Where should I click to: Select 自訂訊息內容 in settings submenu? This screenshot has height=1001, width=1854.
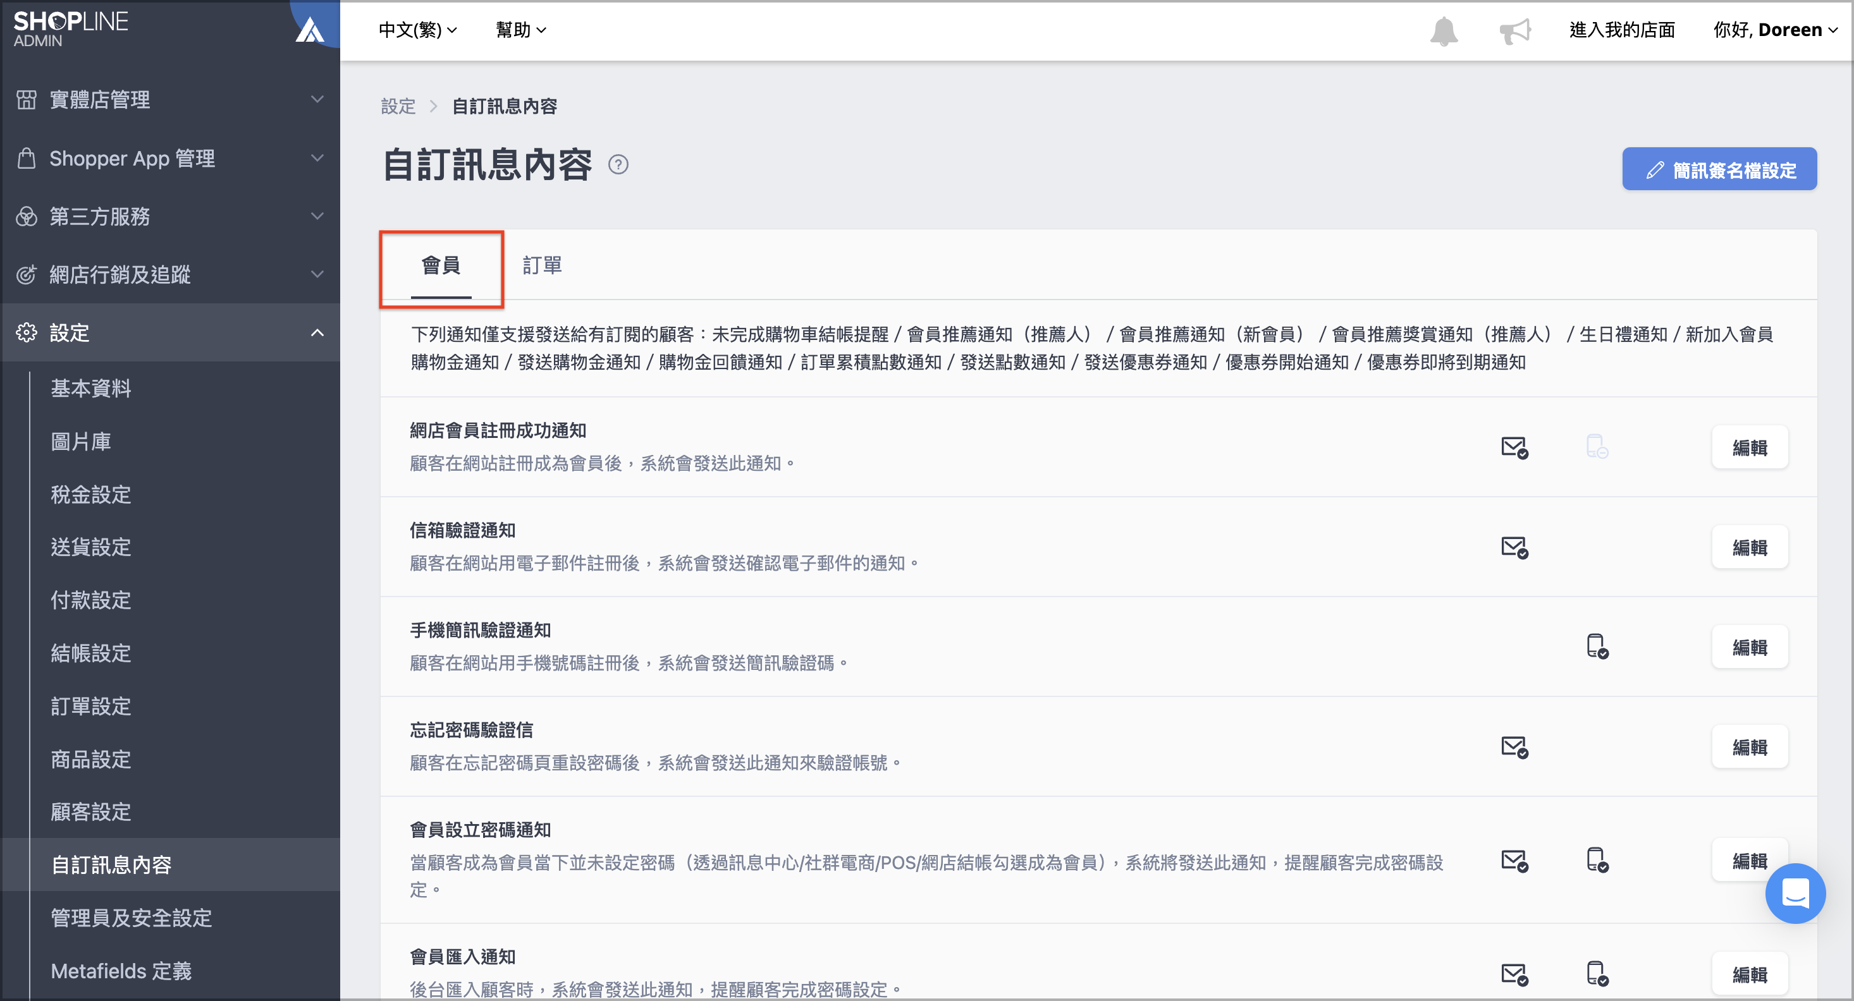point(111,865)
